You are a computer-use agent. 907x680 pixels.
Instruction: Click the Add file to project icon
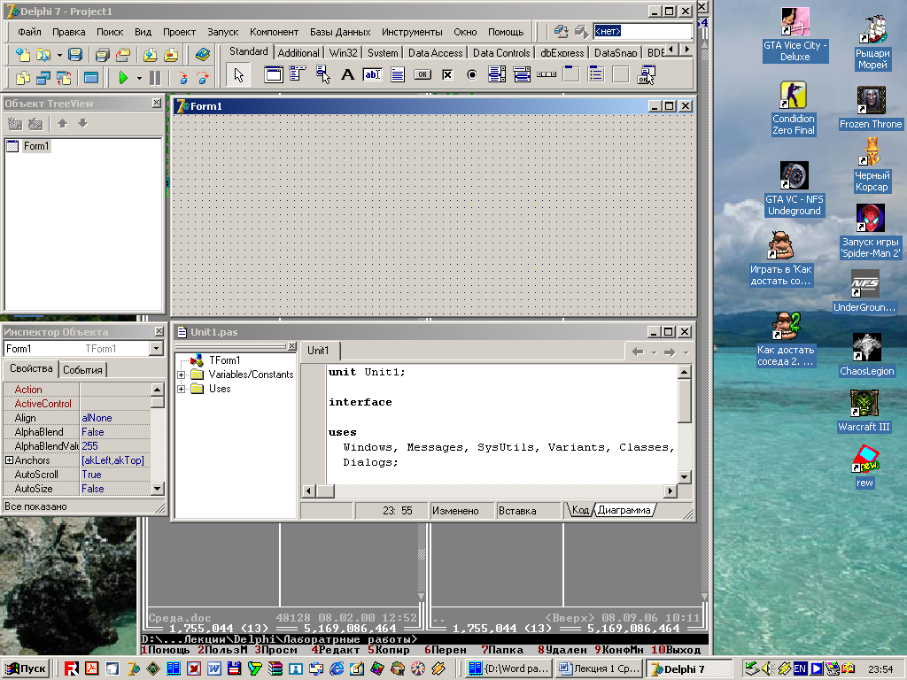pos(150,54)
